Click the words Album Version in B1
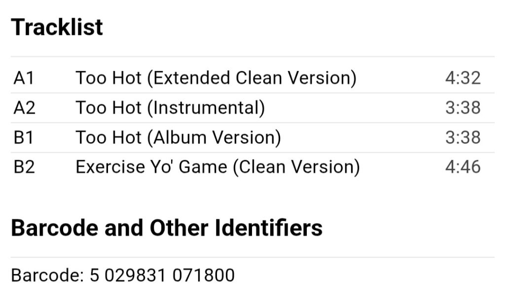The width and height of the screenshot is (505, 301). 214,138
